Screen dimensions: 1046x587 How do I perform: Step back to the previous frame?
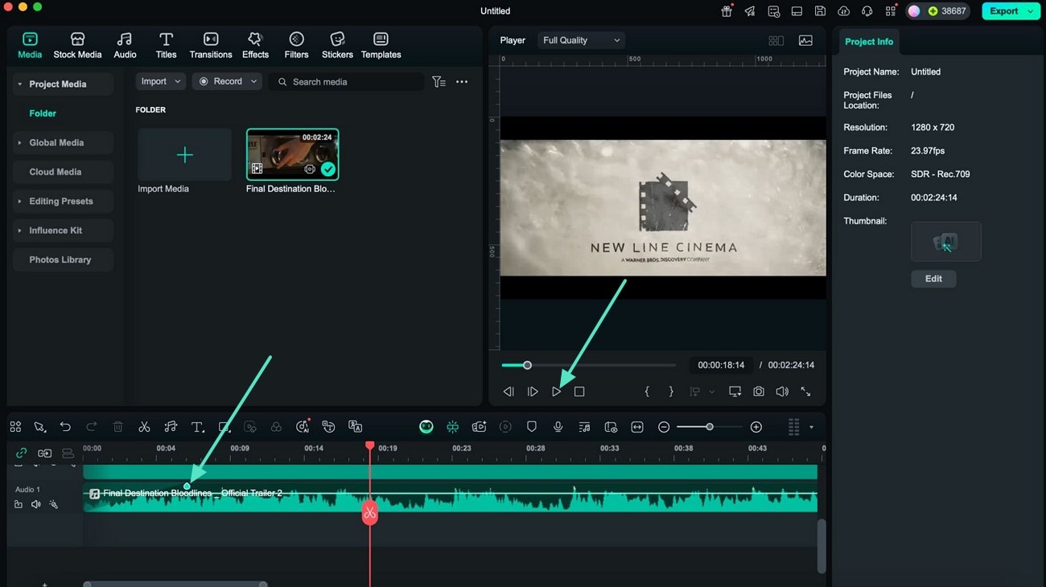pos(509,392)
